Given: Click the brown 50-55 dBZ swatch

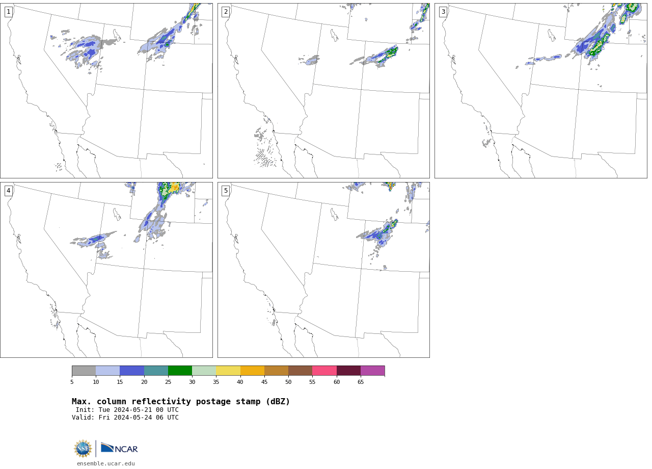Looking at the screenshot, I should pyautogui.click(x=301, y=371).
